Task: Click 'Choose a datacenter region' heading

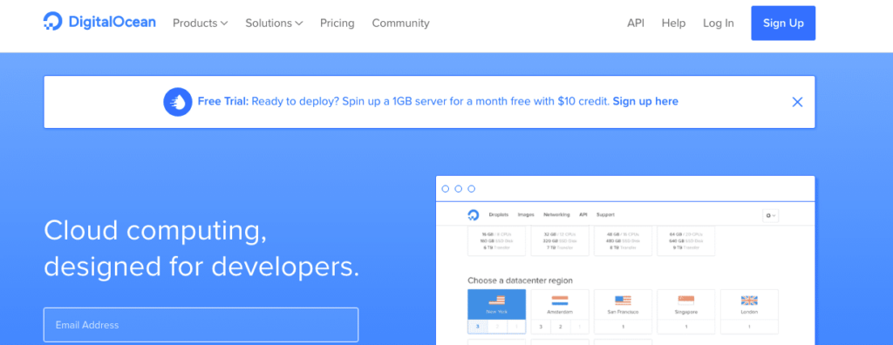Action: coord(520,281)
